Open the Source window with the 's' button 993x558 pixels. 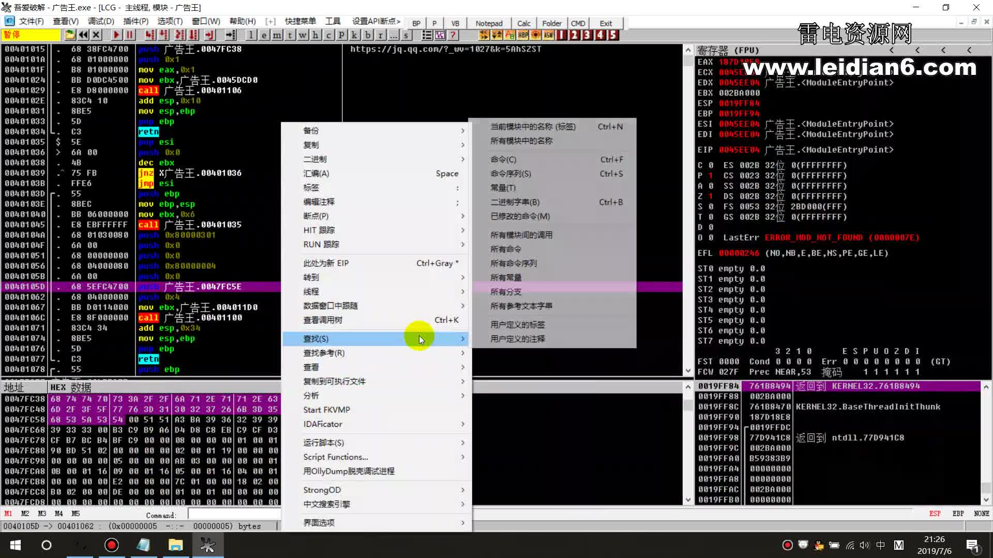406,35
